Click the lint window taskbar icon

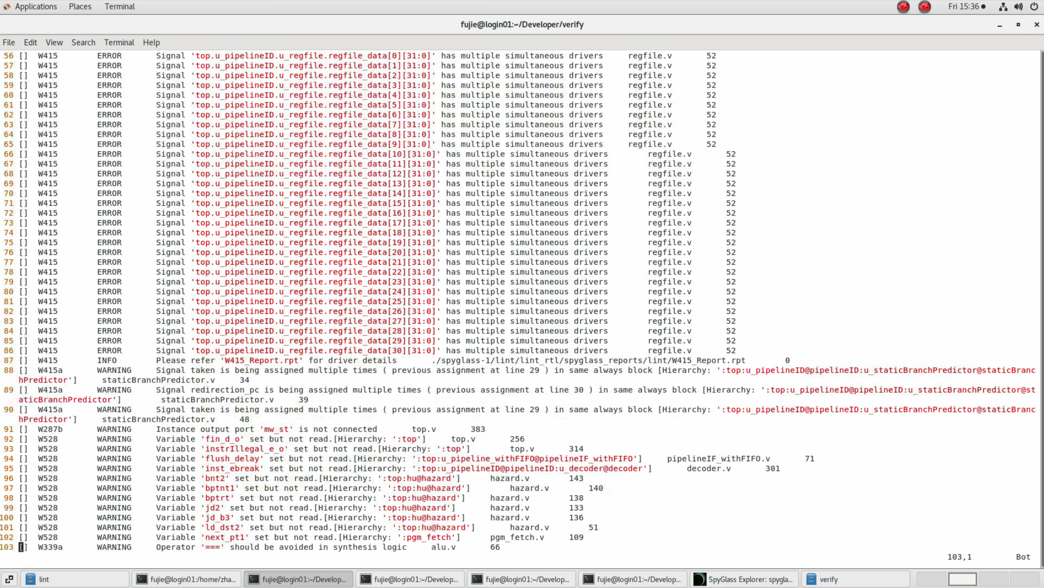(31, 579)
